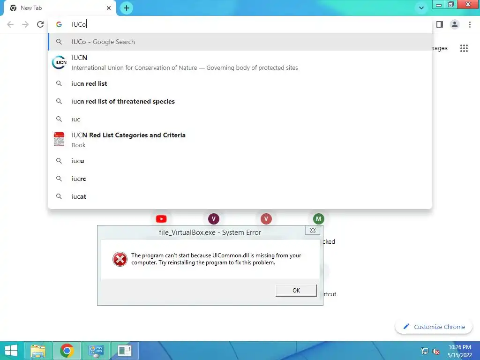
Task: Reload the page with the refresh icon
Action: pyautogui.click(x=40, y=24)
